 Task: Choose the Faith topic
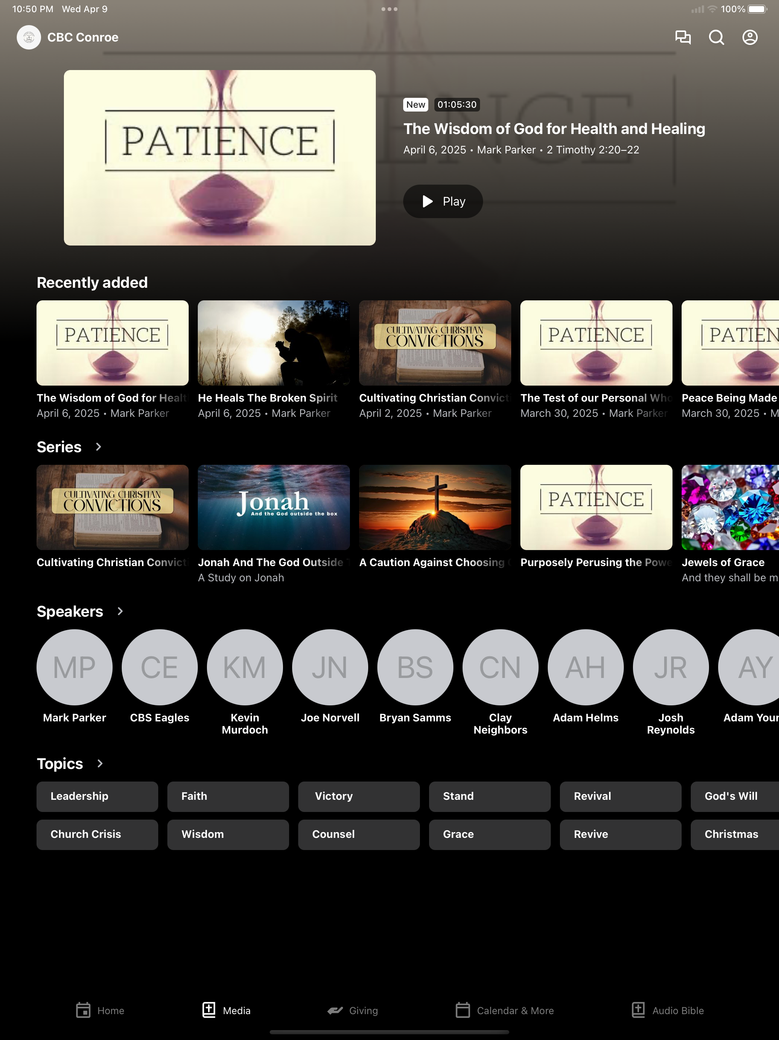228,796
